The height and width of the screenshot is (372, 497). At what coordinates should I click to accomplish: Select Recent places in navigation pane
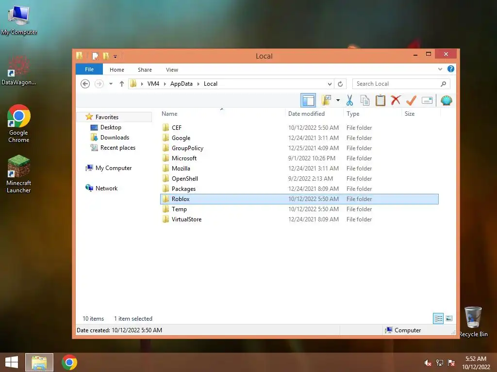click(x=117, y=148)
